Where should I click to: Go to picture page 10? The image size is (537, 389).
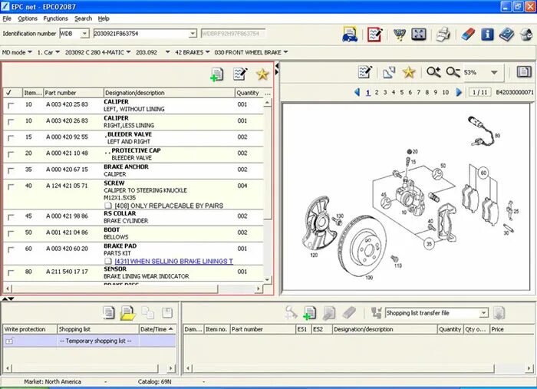pos(445,93)
